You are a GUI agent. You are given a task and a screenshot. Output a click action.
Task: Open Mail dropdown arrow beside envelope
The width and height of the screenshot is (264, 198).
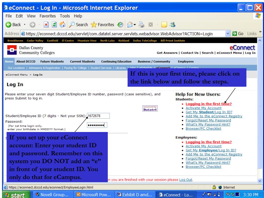tap(135, 25)
